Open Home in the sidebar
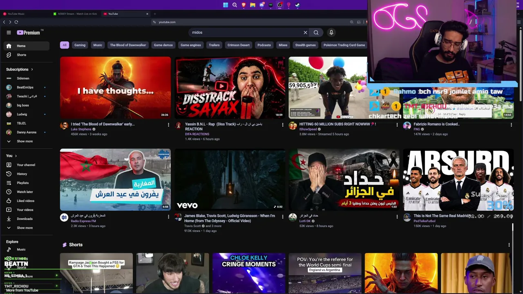The width and height of the screenshot is (523, 294). coord(26,46)
